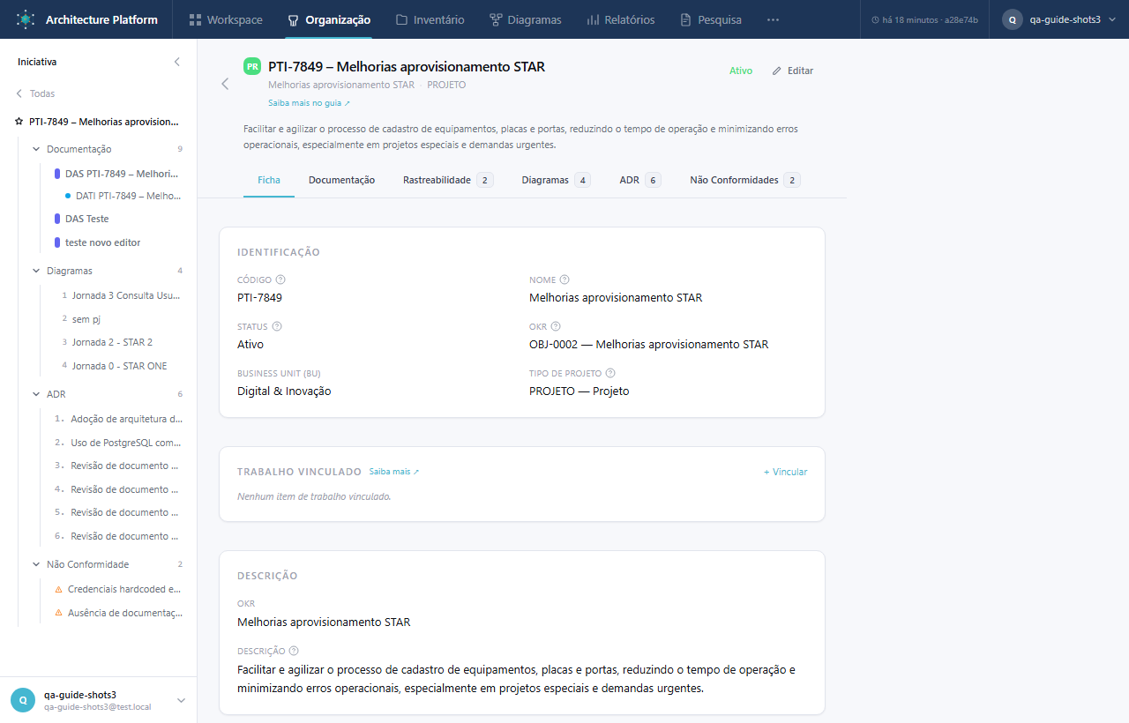
Task: Click the Q user avatar in top bar
Action: coord(1013,19)
